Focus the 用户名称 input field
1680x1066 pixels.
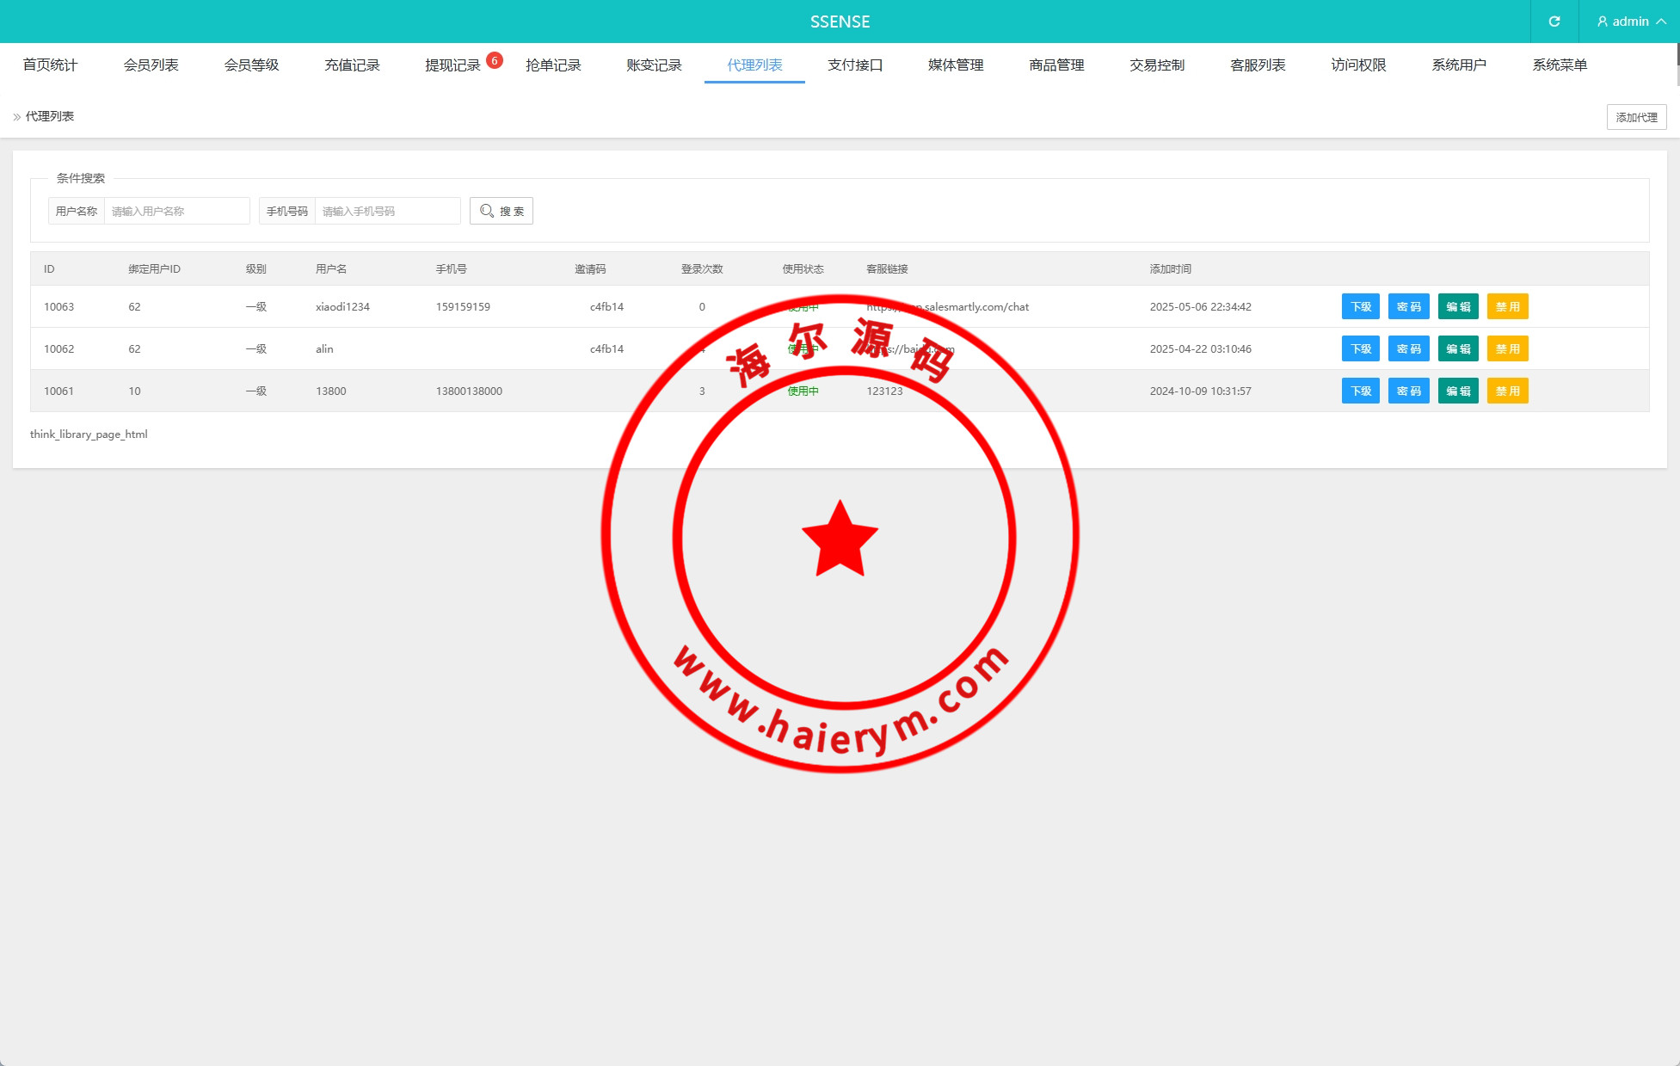click(x=176, y=211)
